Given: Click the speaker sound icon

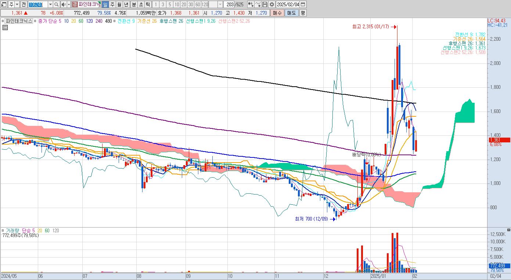Looking at the screenshot, I should click(x=63, y=4).
